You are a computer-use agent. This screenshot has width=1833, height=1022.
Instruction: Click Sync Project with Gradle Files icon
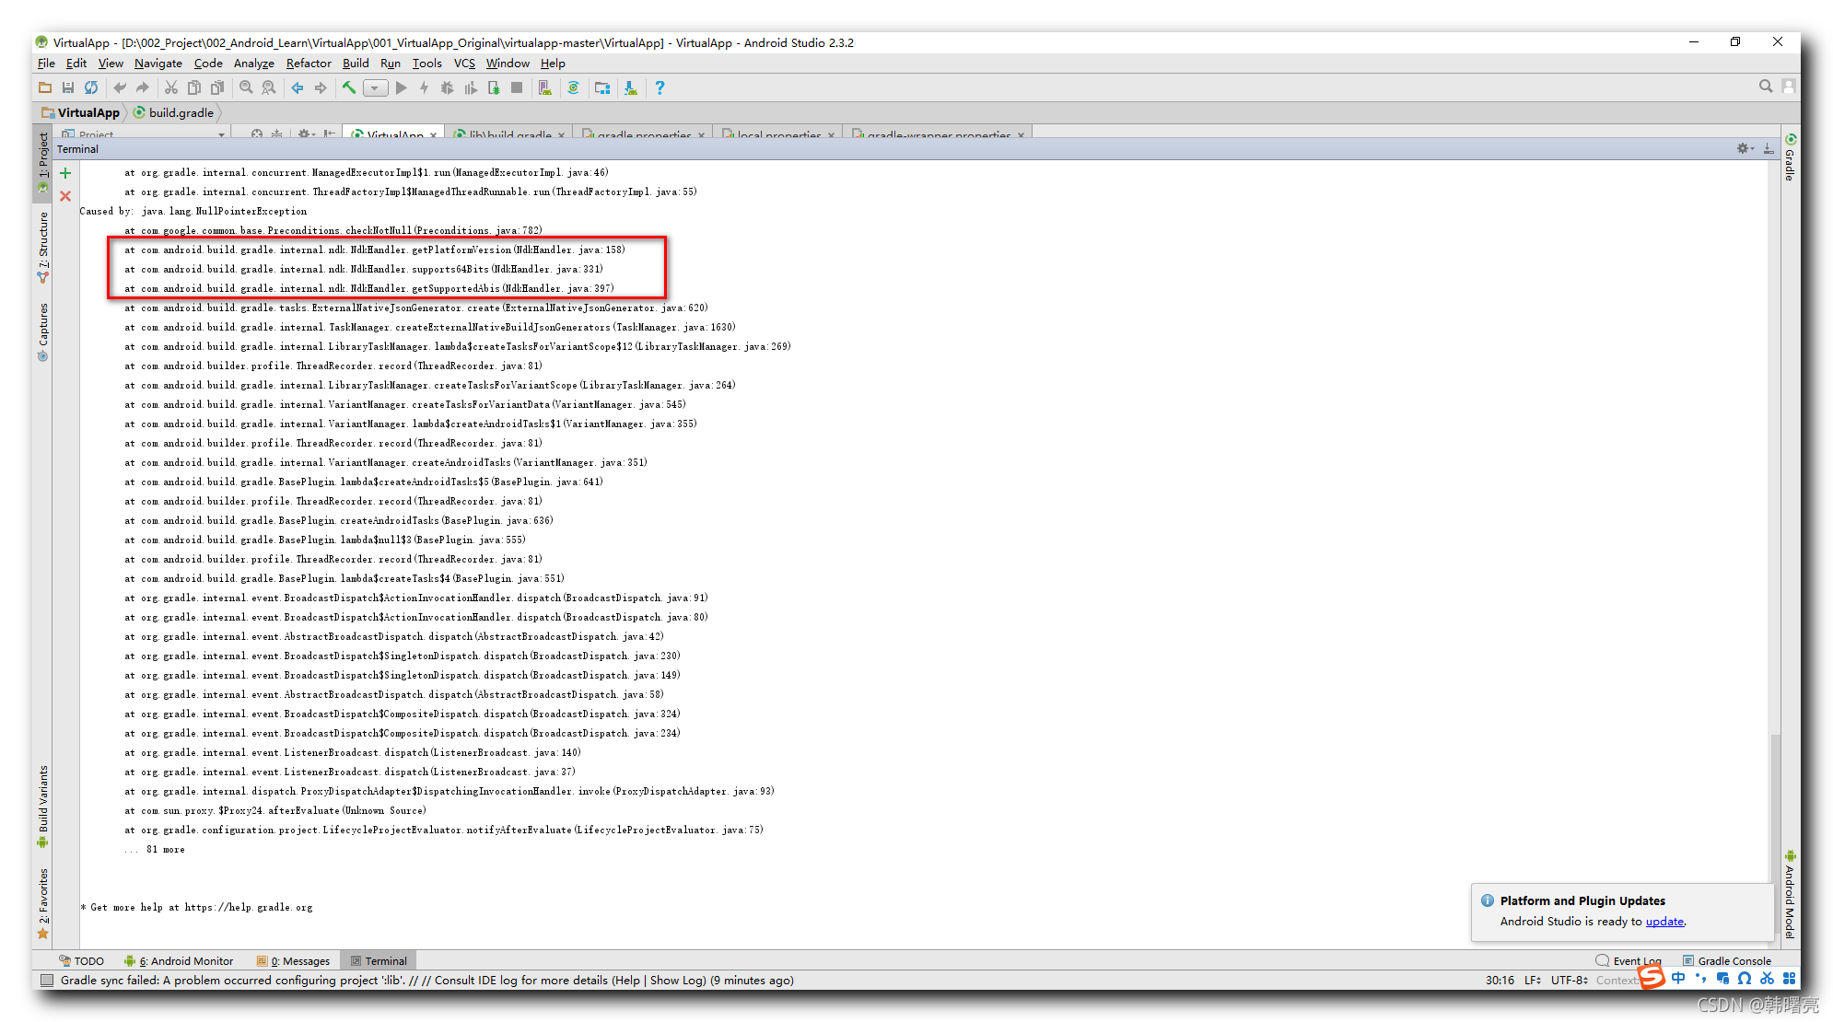(x=573, y=87)
